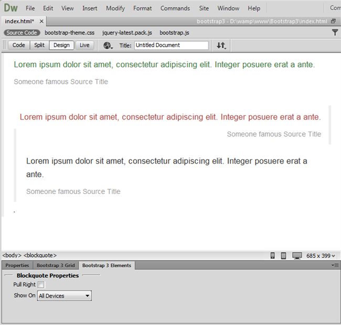Switch to Split view
This screenshot has width=341, height=325.
(39, 45)
